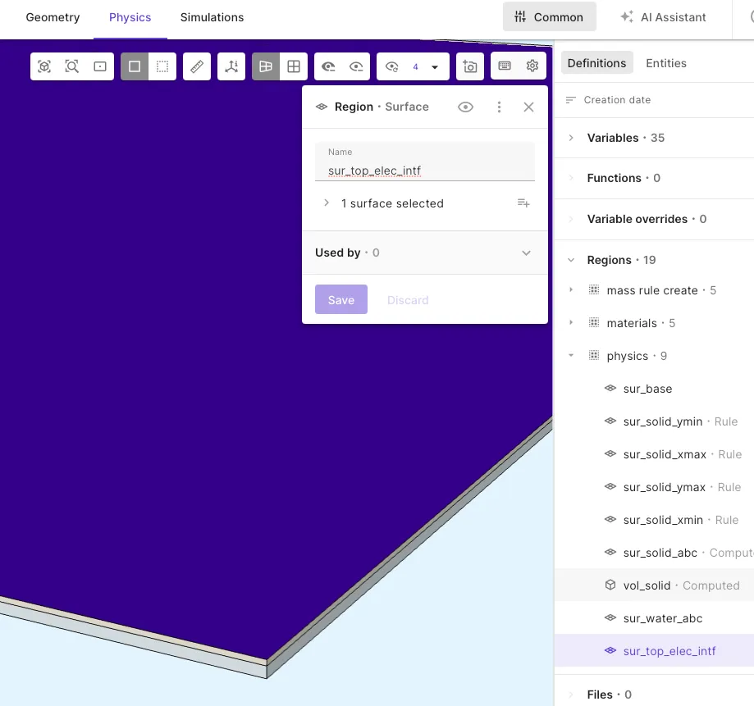This screenshot has width=754, height=706.
Task: Select the ruler measure tool
Action: [197, 66]
